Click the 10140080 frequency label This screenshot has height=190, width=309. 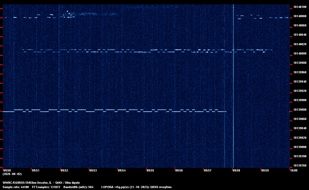click(x=300, y=16)
